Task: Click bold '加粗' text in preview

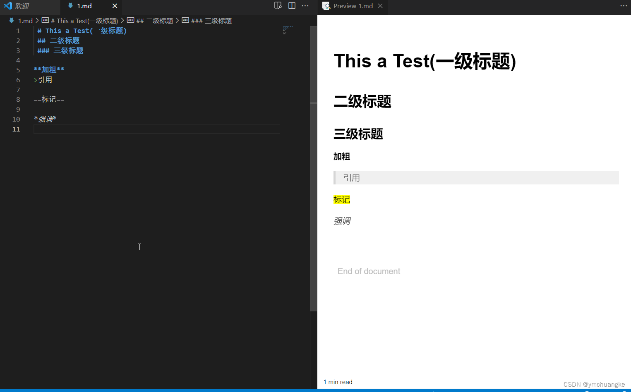Action: [x=342, y=156]
